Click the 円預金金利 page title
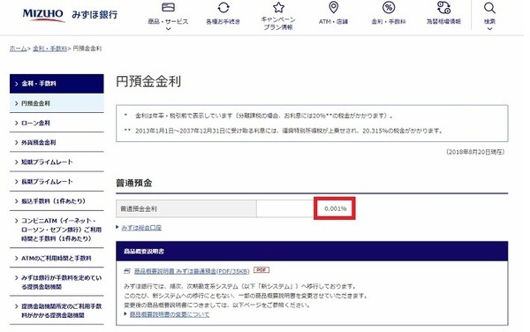Viewport: 530px width, 332px height. tap(148, 81)
